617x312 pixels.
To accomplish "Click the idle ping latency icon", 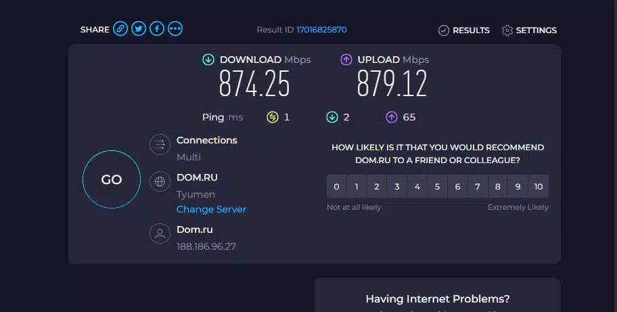I will point(273,117).
